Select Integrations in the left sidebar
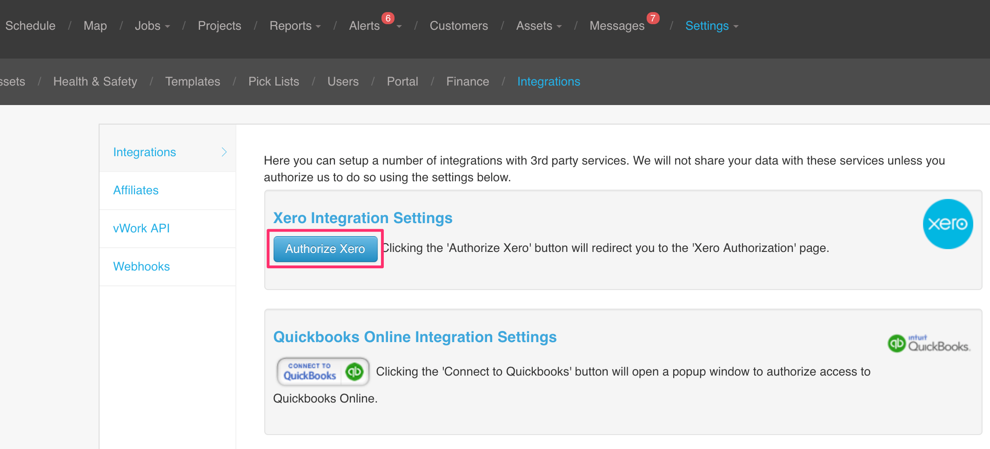990x449 pixels. [x=167, y=152]
